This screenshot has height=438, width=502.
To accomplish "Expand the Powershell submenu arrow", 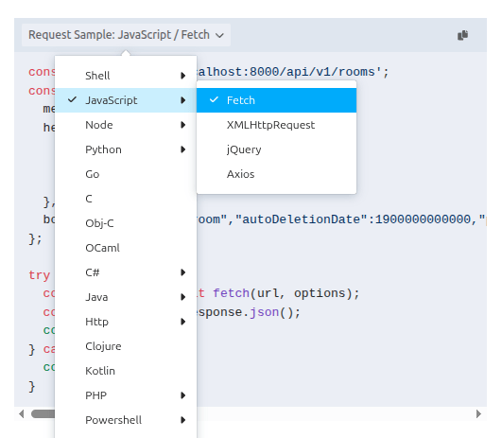I will tap(182, 420).
